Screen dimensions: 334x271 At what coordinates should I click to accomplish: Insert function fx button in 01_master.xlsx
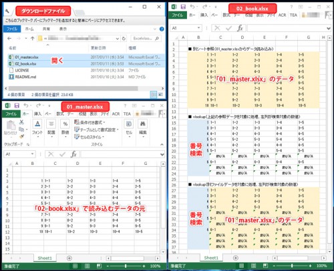[73, 154]
